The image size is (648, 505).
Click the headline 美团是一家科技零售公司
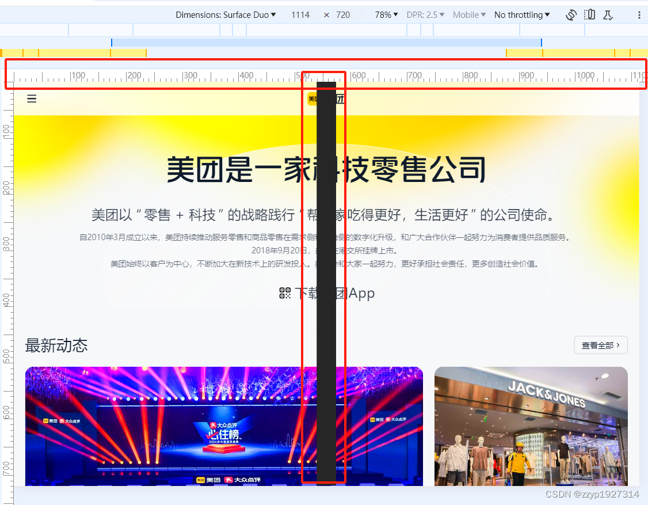tap(326, 169)
